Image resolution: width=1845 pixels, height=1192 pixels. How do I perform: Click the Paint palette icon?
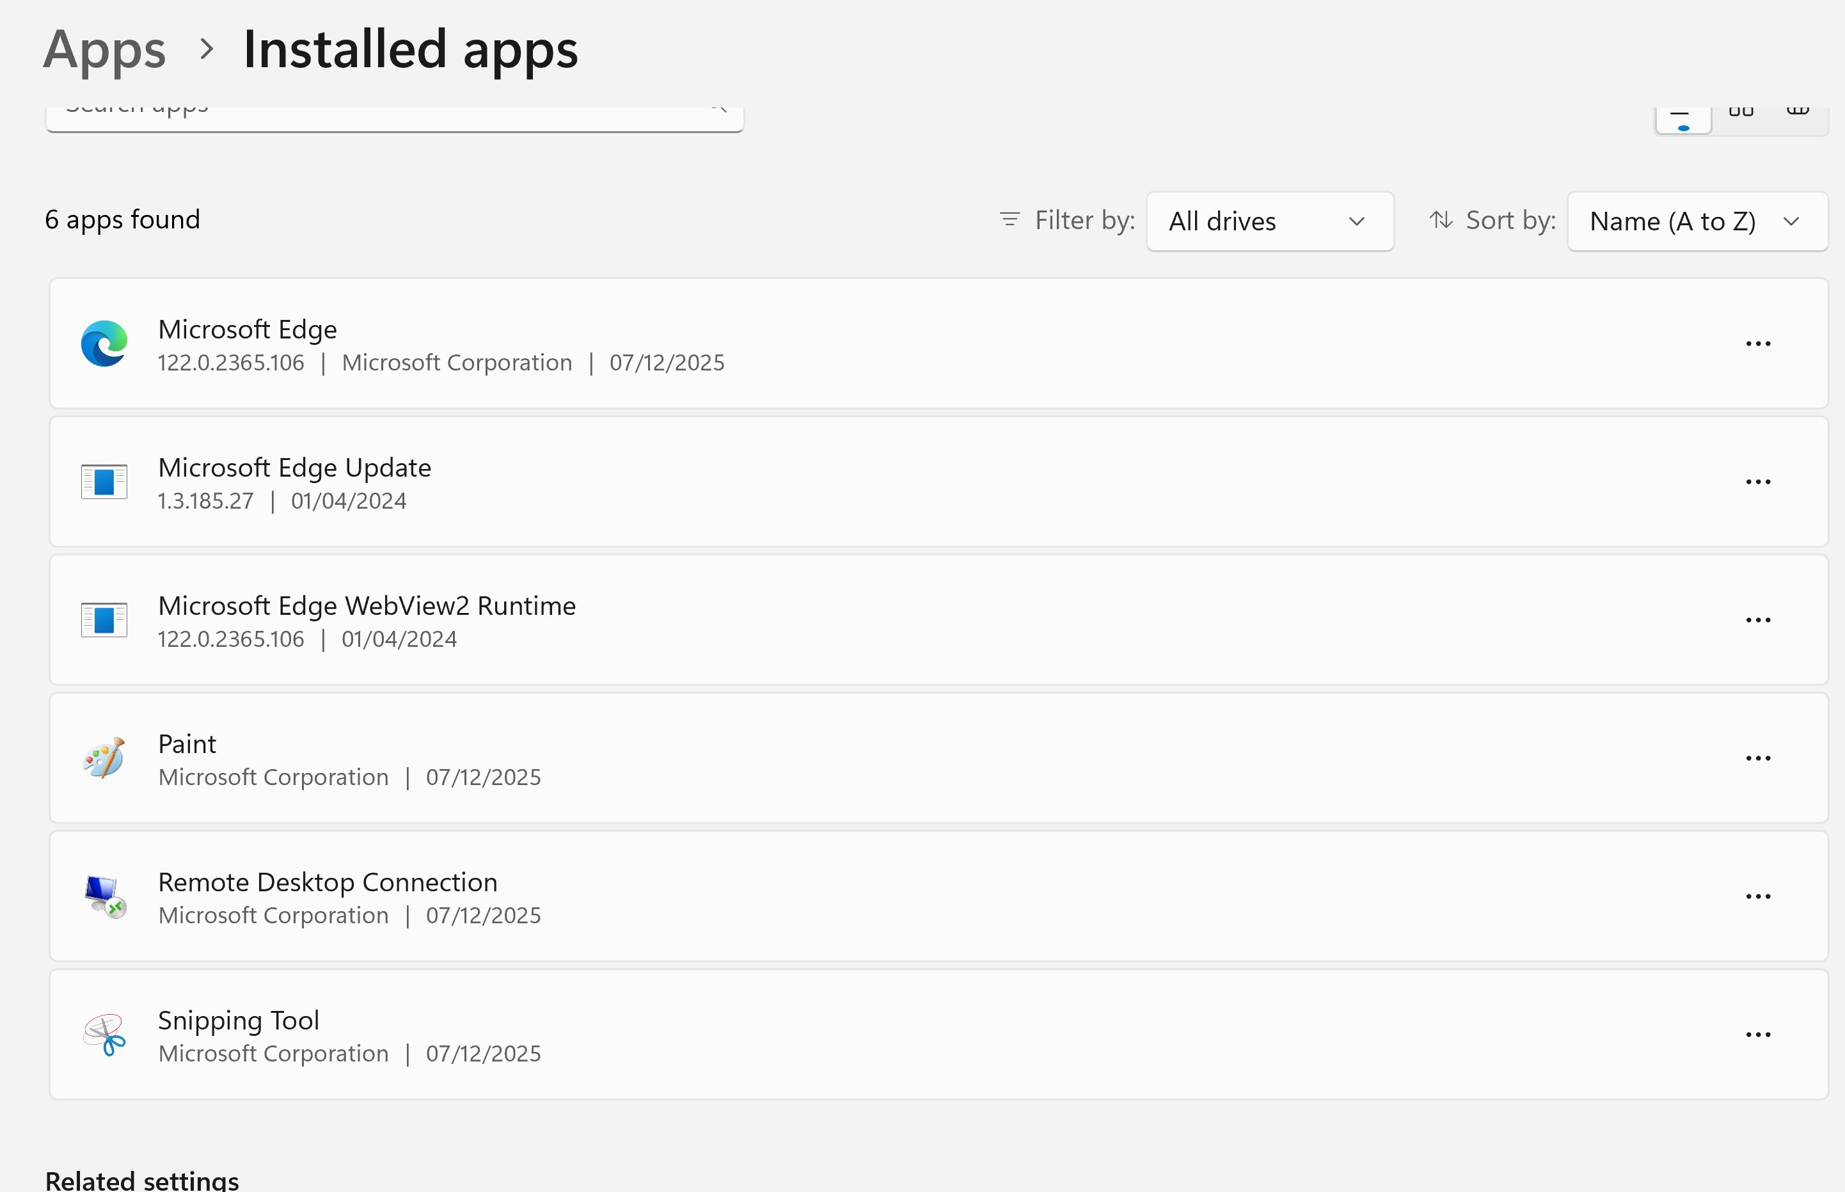click(104, 758)
